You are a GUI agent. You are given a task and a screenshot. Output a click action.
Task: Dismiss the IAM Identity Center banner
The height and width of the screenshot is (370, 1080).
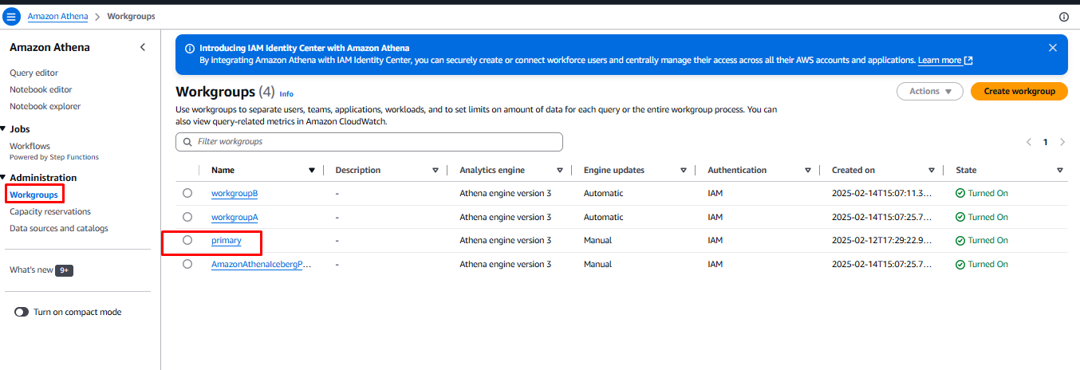(1052, 48)
